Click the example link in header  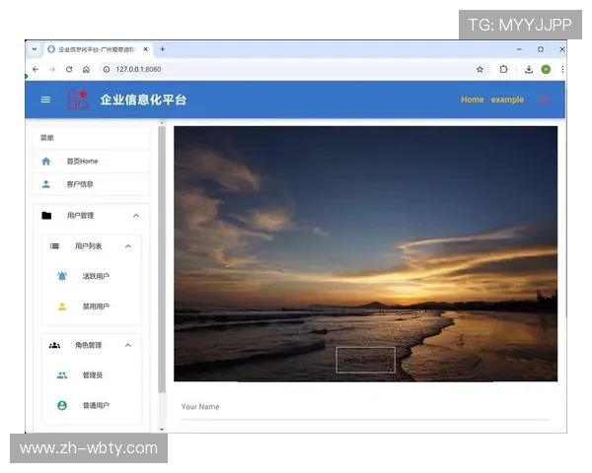coord(507,100)
